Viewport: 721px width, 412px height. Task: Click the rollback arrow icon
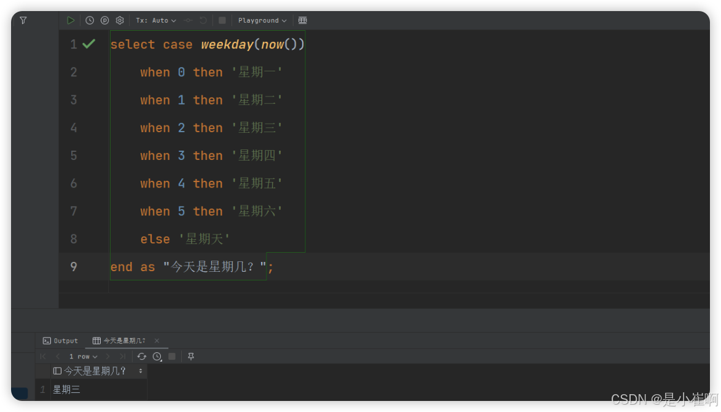click(x=203, y=20)
